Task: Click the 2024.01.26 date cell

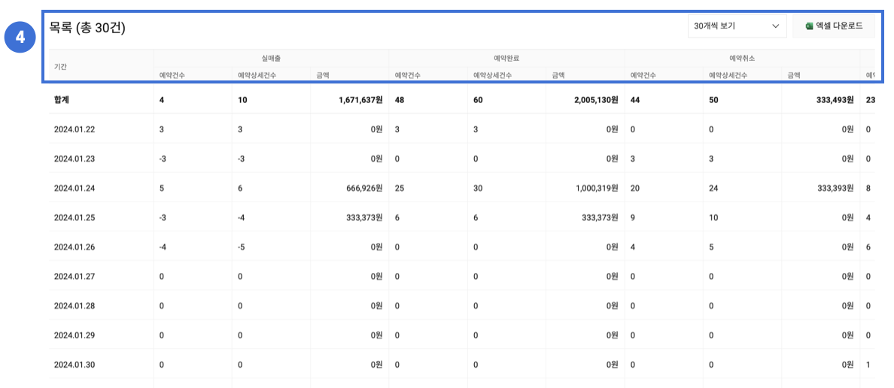Action: [x=74, y=247]
